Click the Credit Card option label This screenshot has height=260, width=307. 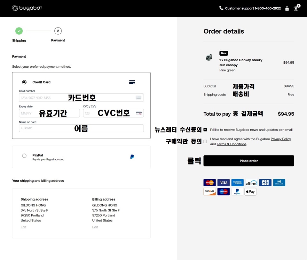[x=41, y=82]
